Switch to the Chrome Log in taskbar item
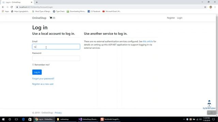This screenshot has height=122, width=218. coord(44,119)
